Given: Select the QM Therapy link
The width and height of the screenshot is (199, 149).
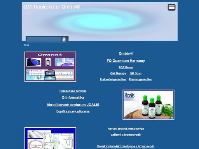Looking at the screenshot, I should [x=118, y=73].
